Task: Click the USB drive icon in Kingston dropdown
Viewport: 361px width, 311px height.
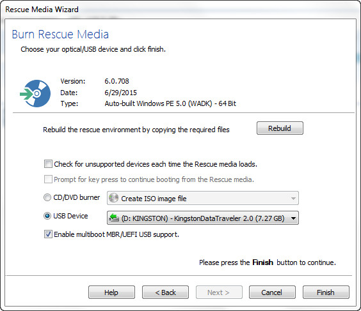Action: click(x=114, y=218)
